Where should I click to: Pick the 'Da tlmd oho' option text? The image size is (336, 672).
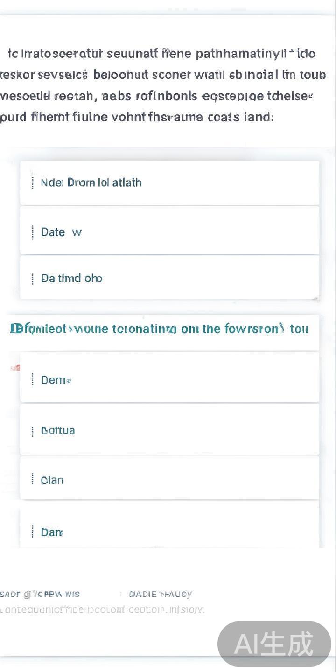click(x=71, y=279)
